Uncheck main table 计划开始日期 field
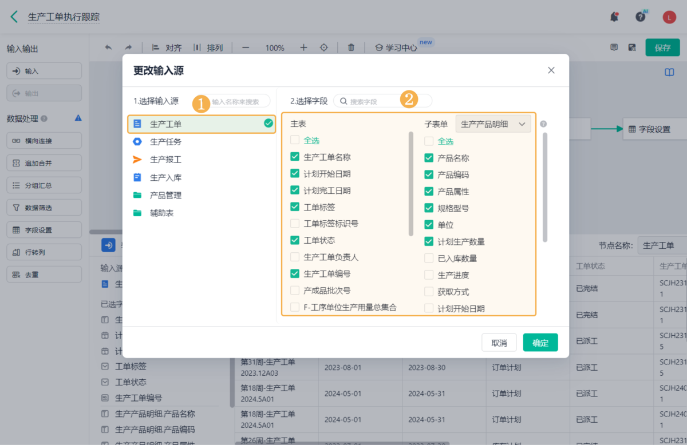The width and height of the screenshot is (687, 445). (295, 173)
